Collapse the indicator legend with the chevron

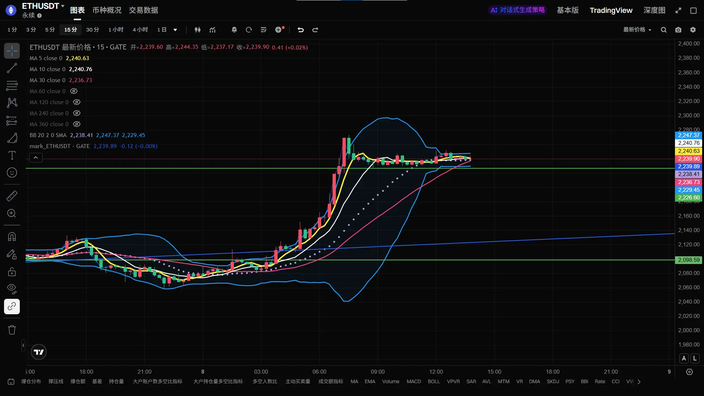(x=36, y=158)
